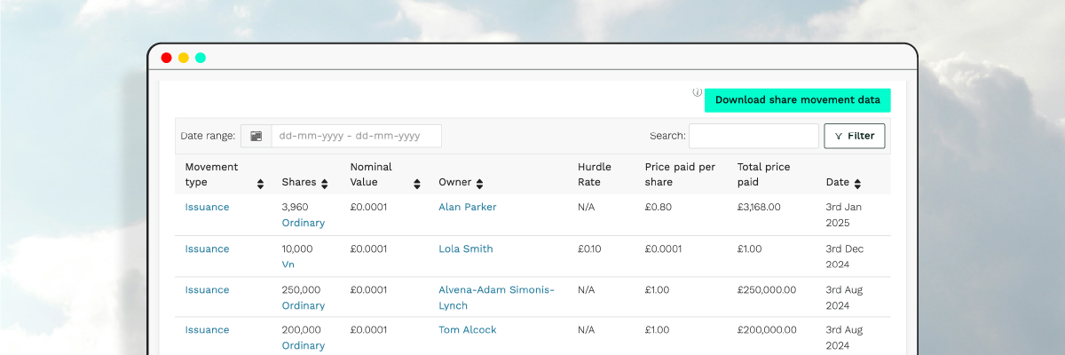Type in the Search field

pos(753,136)
